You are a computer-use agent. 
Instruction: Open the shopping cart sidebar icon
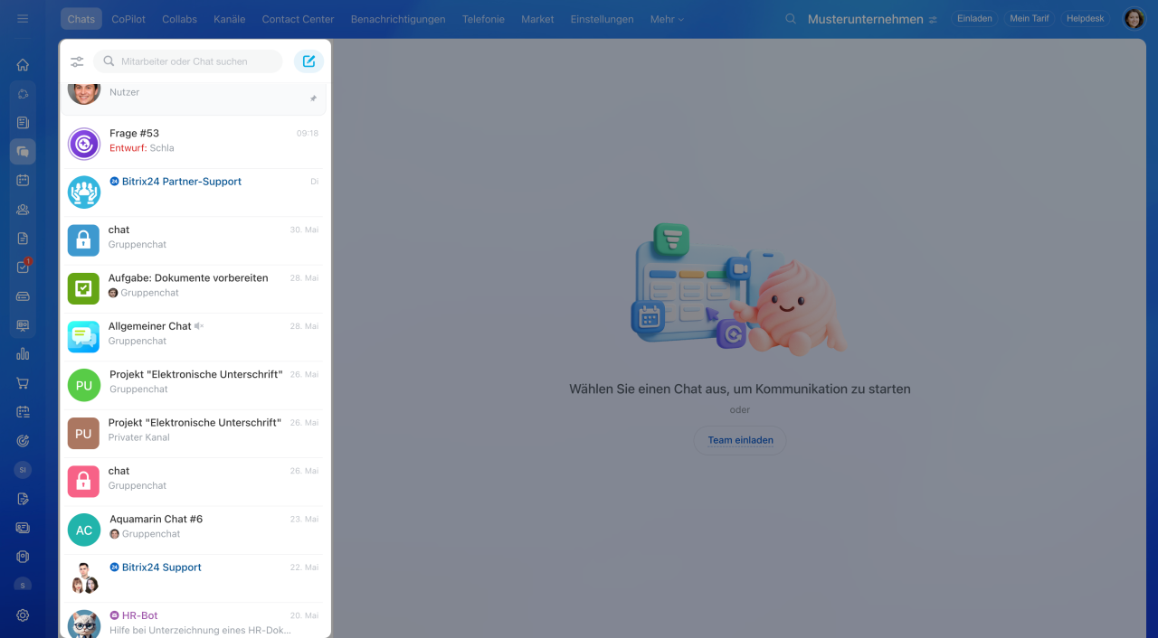pos(23,383)
